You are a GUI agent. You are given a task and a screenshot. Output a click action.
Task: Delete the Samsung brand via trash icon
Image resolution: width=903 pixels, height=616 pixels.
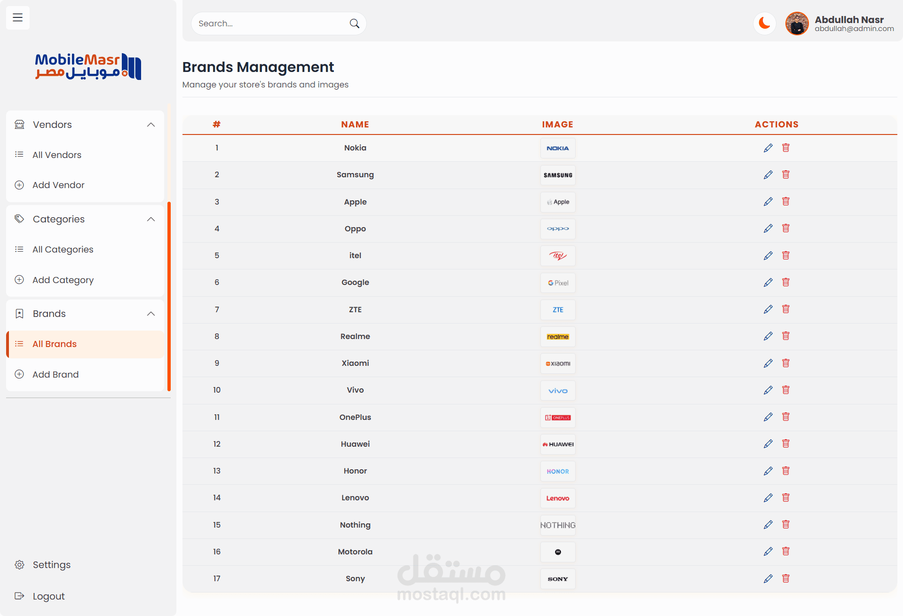[785, 175]
